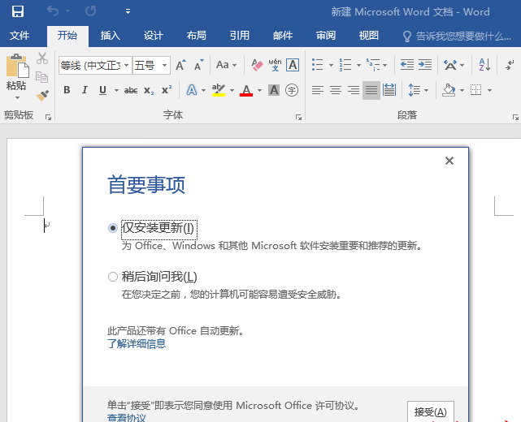Apply yellow text highlight color

point(219,90)
